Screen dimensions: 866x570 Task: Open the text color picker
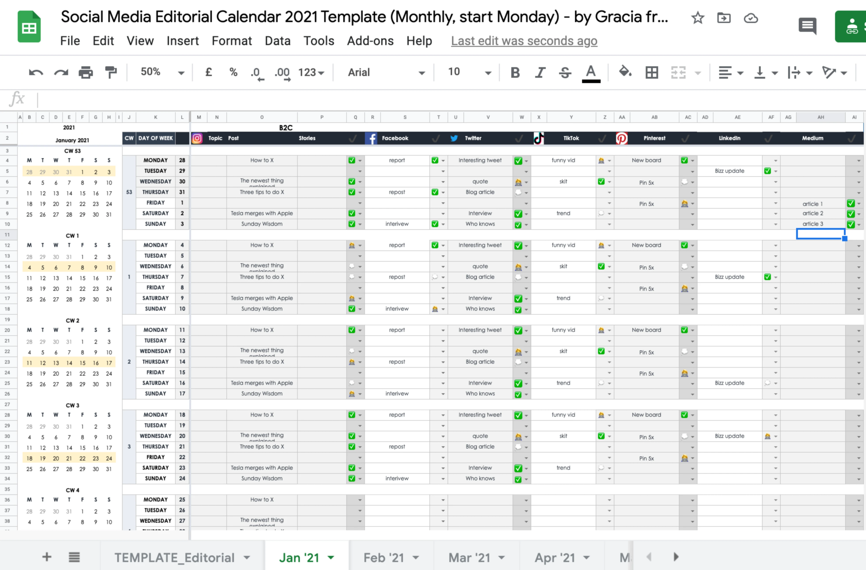[x=591, y=72]
